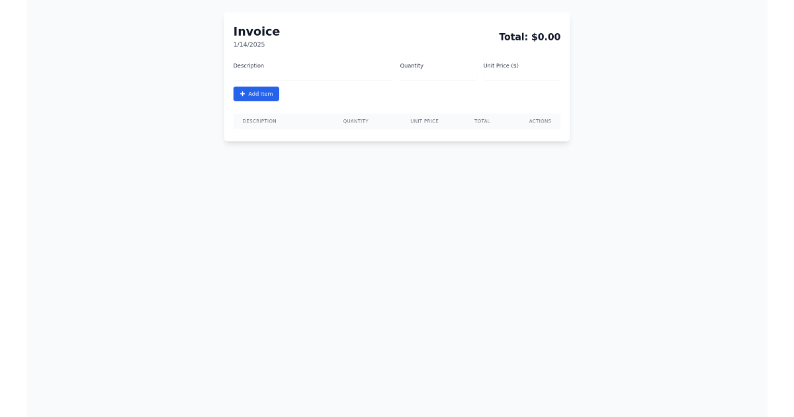Click the plus icon on Add Item button
The width and height of the screenshot is (794, 417).
243,94
